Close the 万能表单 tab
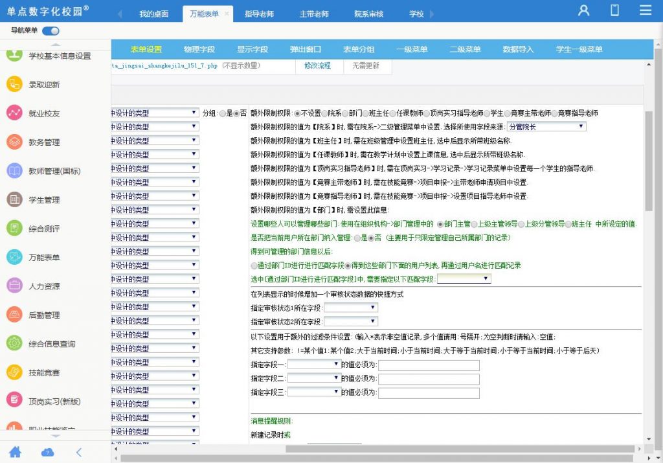Viewport: 663px width, 463px height. click(x=227, y=14)
